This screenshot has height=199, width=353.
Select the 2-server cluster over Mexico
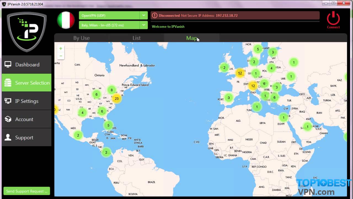pos(78,135)
